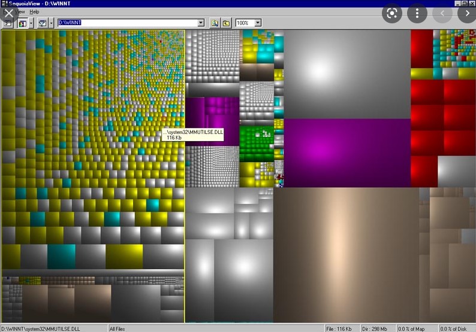The image size is (476, 332).
Task: Select the huge tan file block
Action: click(x=347, y=255)
